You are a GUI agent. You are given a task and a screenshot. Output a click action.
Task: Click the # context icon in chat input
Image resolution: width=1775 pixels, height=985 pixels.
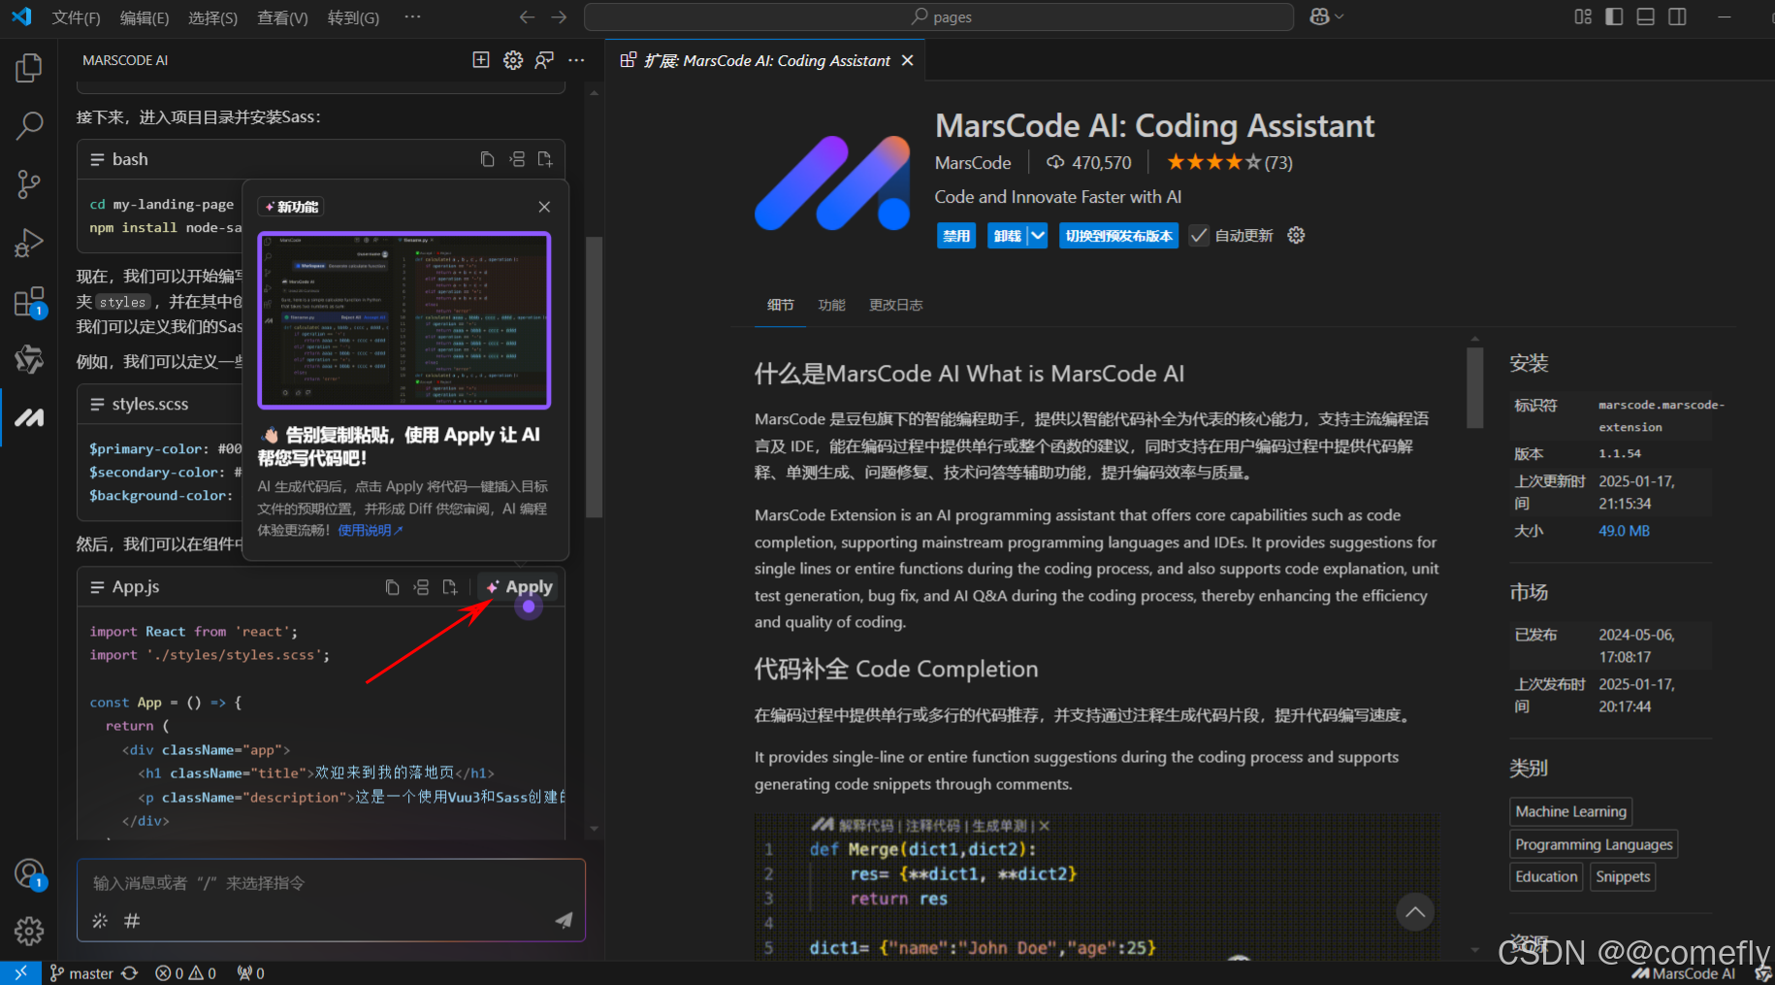coord(132,921)
